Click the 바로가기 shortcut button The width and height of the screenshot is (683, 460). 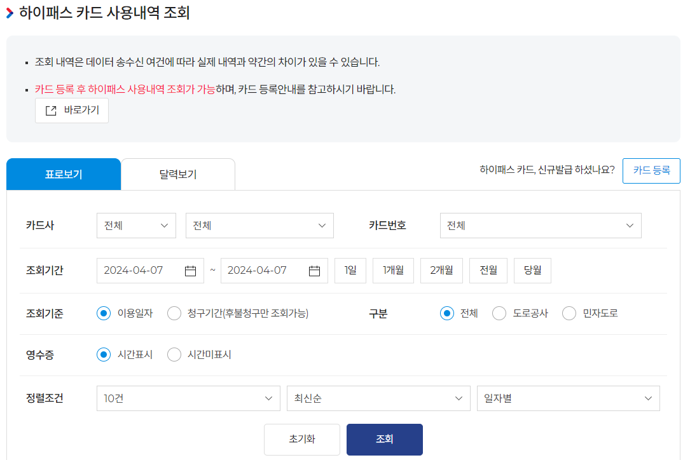pyautogui.click(x=71, y=110)
